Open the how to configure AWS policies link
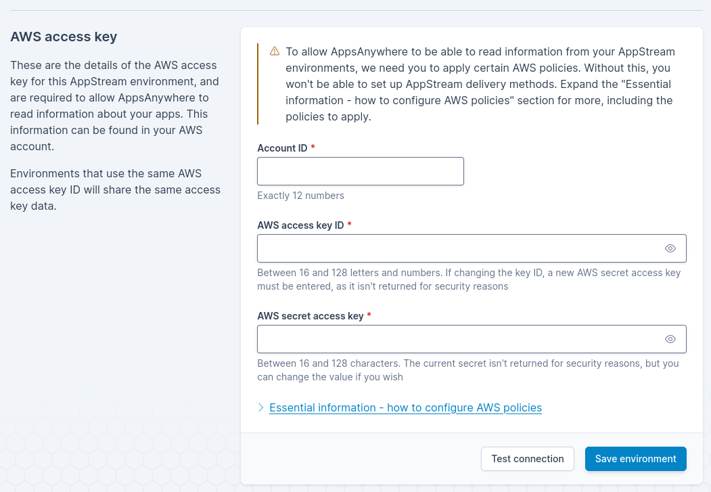The width and height of the screenshot is (711, 492). pos(405,407)
